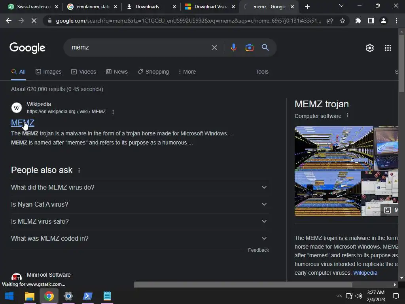Open a new browser tab

click(x=307, y=7)
